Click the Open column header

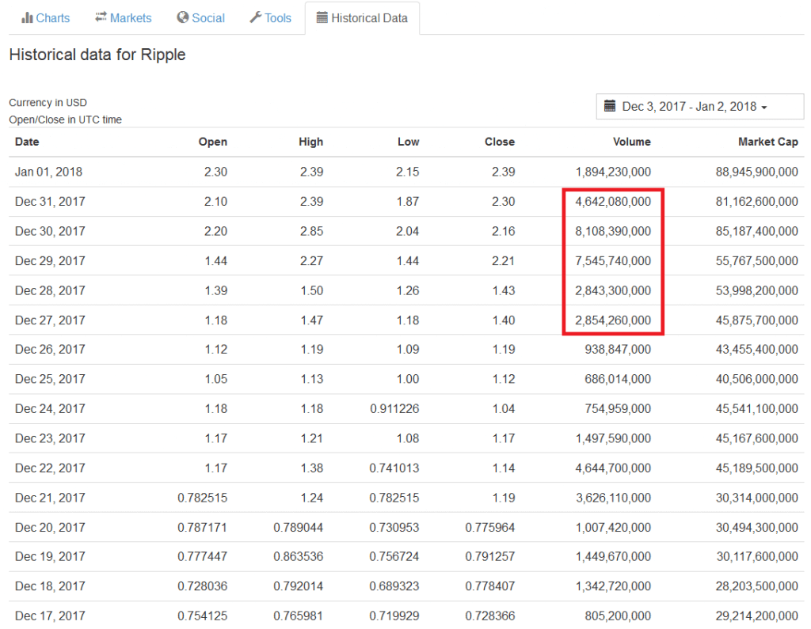[212, 142]
